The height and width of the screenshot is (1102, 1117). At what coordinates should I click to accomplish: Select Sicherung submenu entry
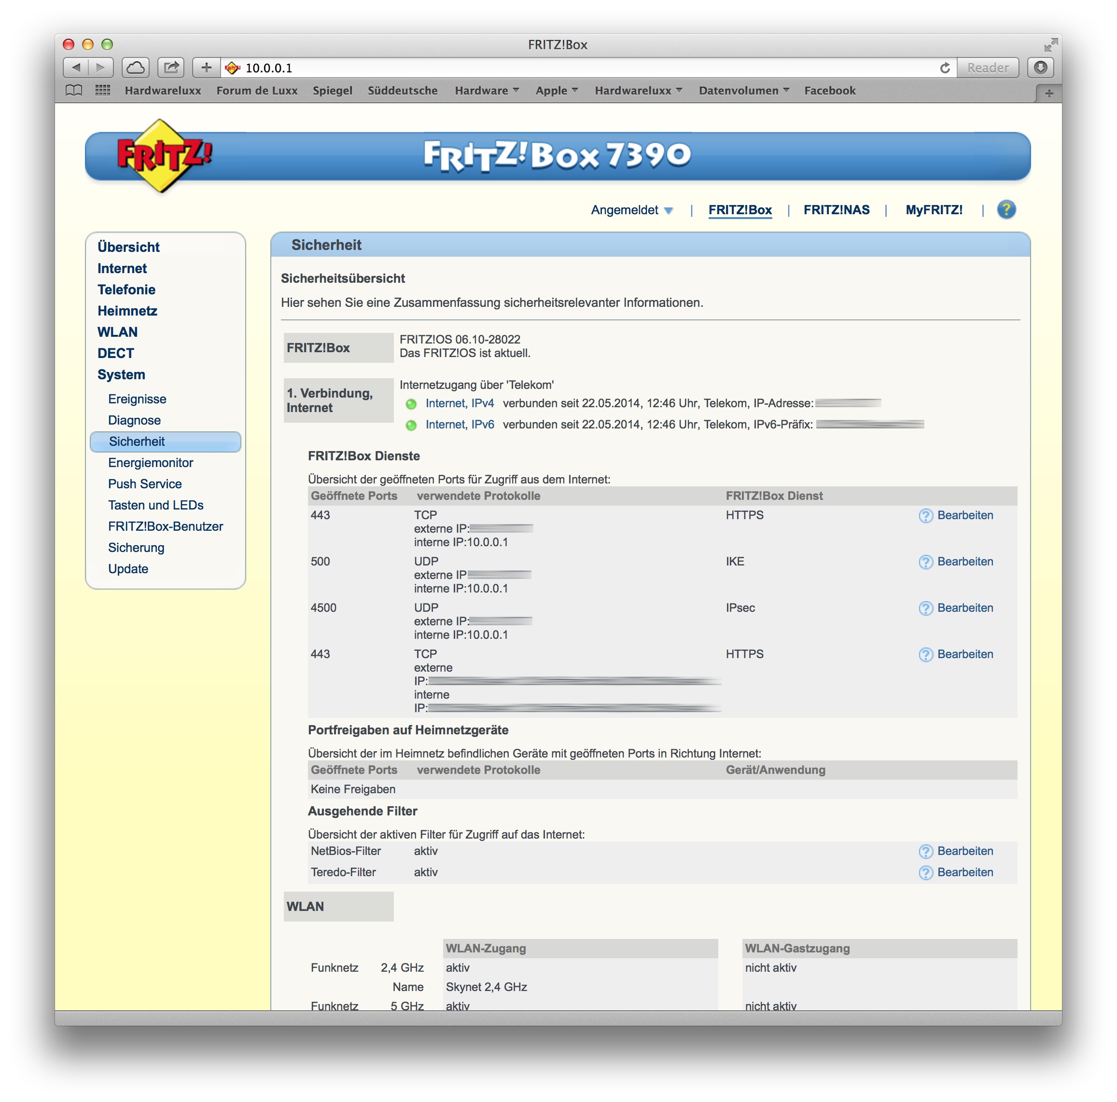pyautogui.click(x=136, y=548)
